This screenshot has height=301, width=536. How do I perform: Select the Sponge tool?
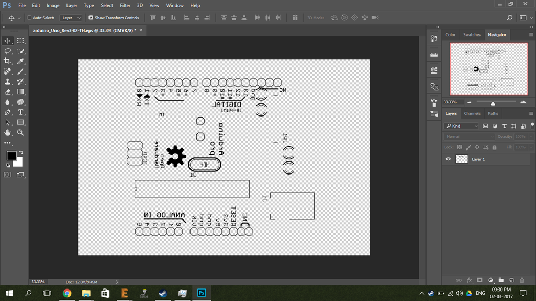[20, 102]
